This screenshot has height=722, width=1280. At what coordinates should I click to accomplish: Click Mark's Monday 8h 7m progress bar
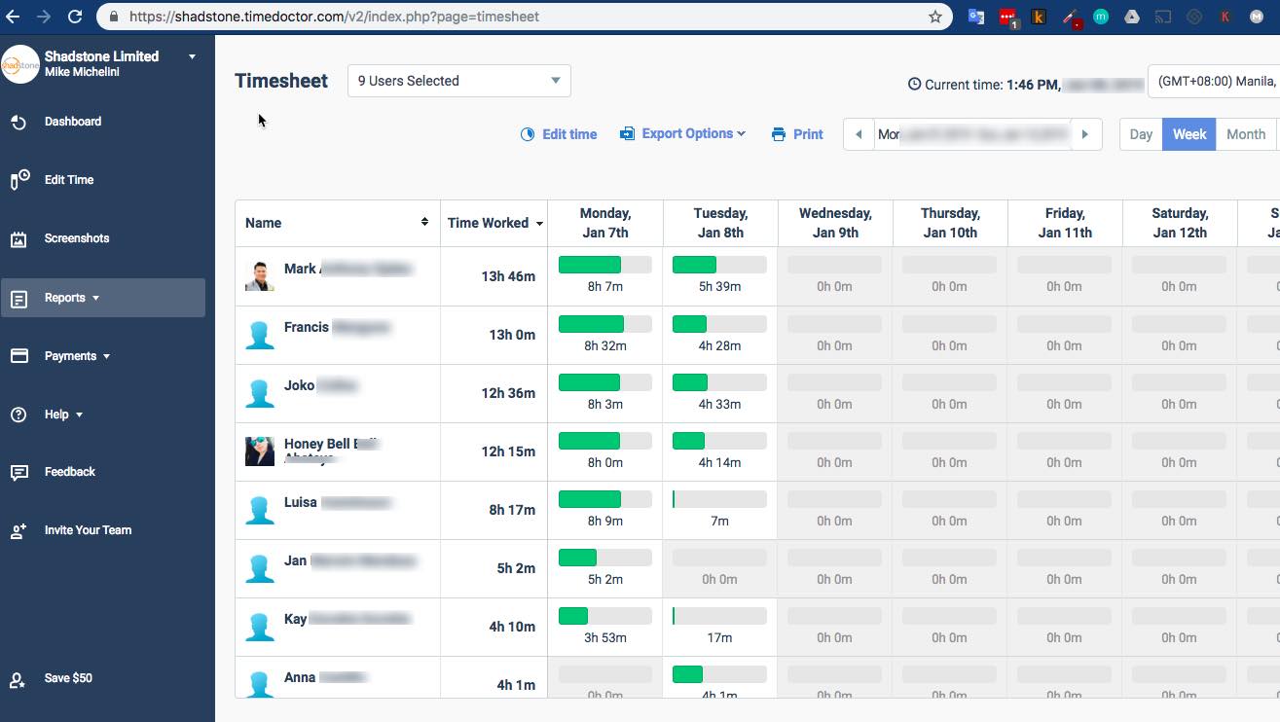point(604,265)
